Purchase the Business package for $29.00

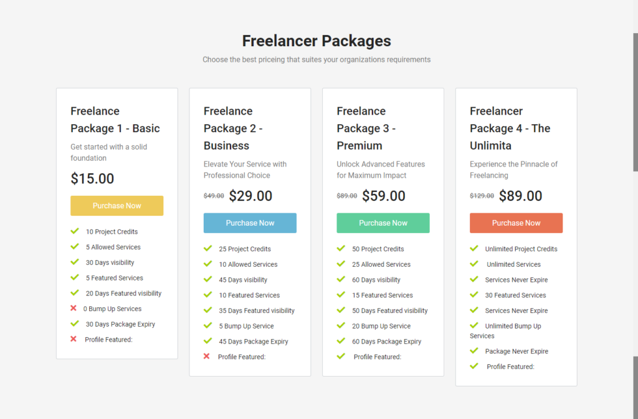[250, 223]
